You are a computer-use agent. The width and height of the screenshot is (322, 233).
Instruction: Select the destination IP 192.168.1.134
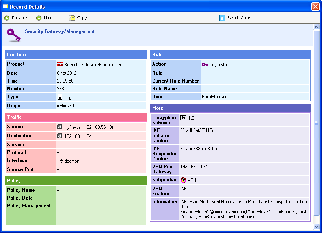tap(78, 136)
